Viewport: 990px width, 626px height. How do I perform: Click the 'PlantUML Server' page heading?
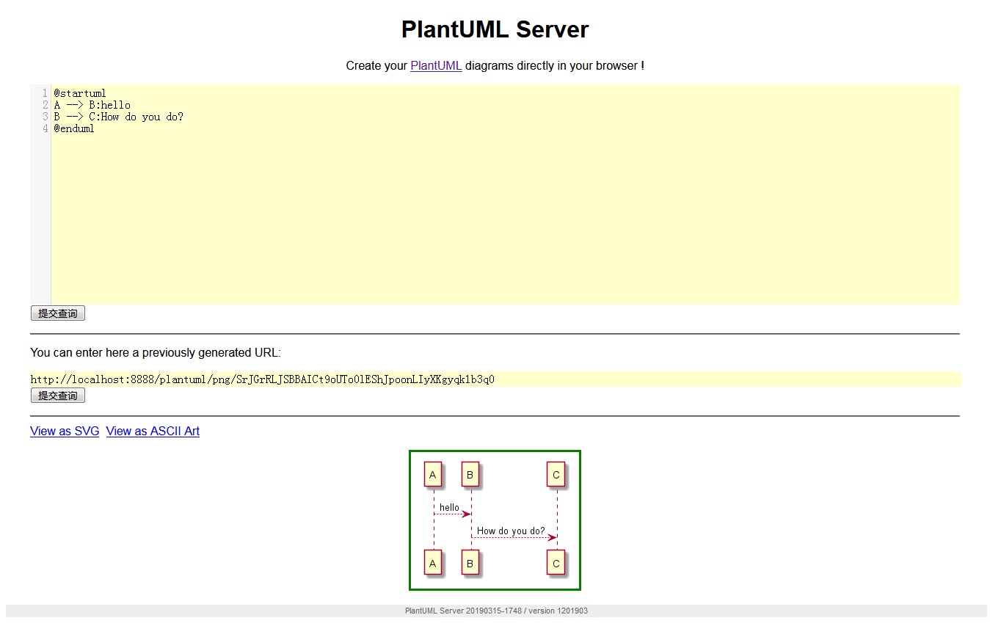[x=495, y=29]
